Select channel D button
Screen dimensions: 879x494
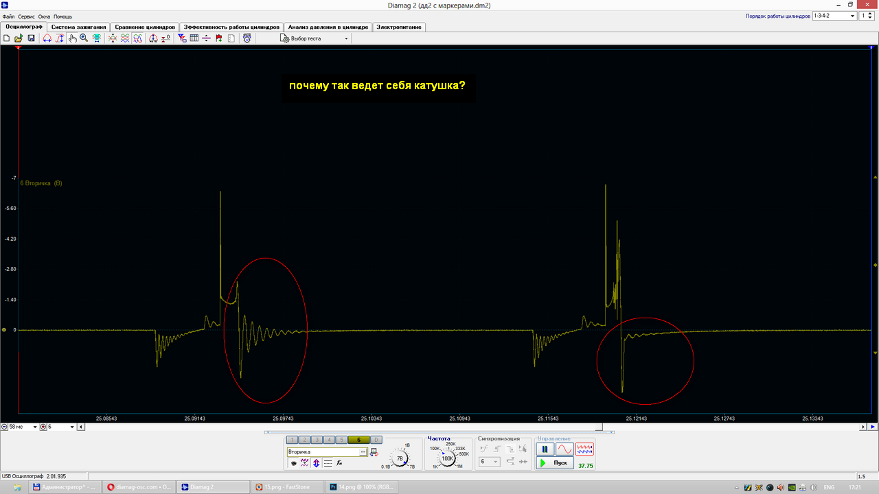coord(376,440)
